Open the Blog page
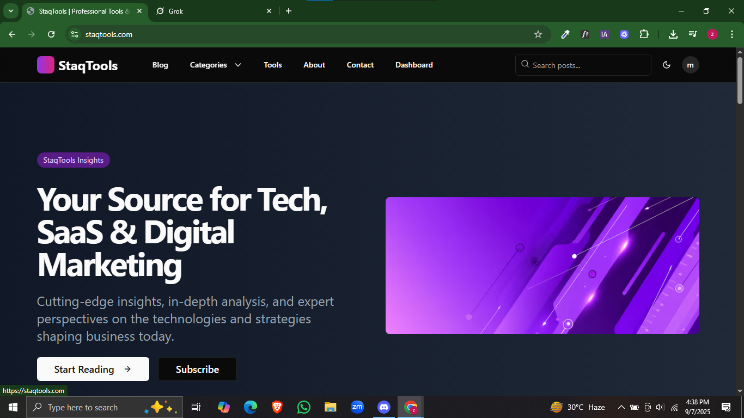 coord(160,65)
